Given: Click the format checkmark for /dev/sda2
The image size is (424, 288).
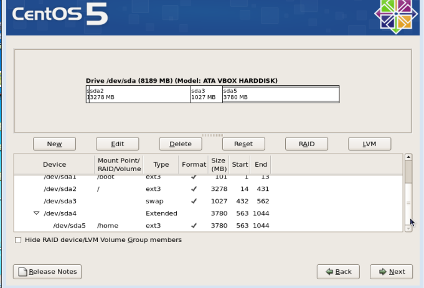Looking at the screenshot, I should click(x=194, y=189).
